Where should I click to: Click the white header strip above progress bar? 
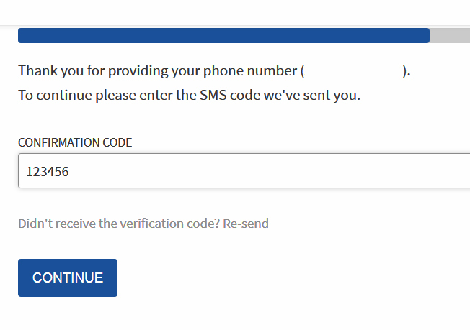pyautogui.click(x=235, y=12)
